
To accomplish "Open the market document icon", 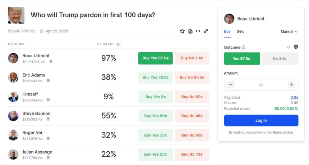I will coord(190,31).
